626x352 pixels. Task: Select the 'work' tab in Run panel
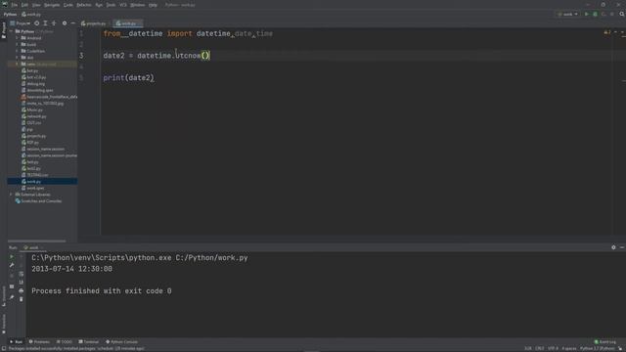pyautogui.click(x=32, y=247)
